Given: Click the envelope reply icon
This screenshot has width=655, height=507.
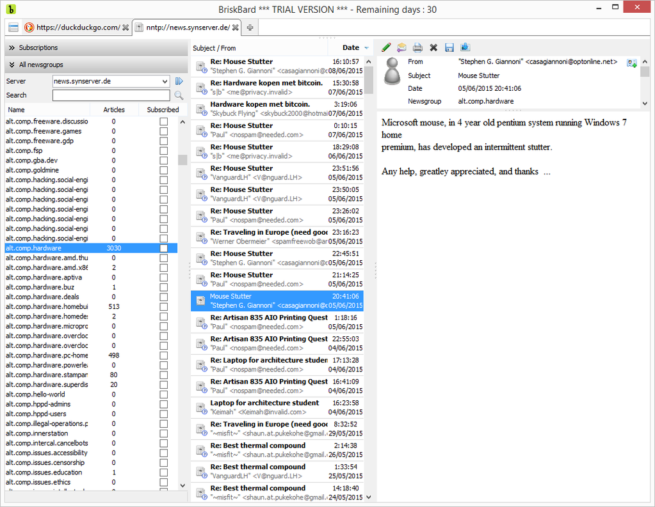Looking at the screenshot, I should (x=402, y=47).
